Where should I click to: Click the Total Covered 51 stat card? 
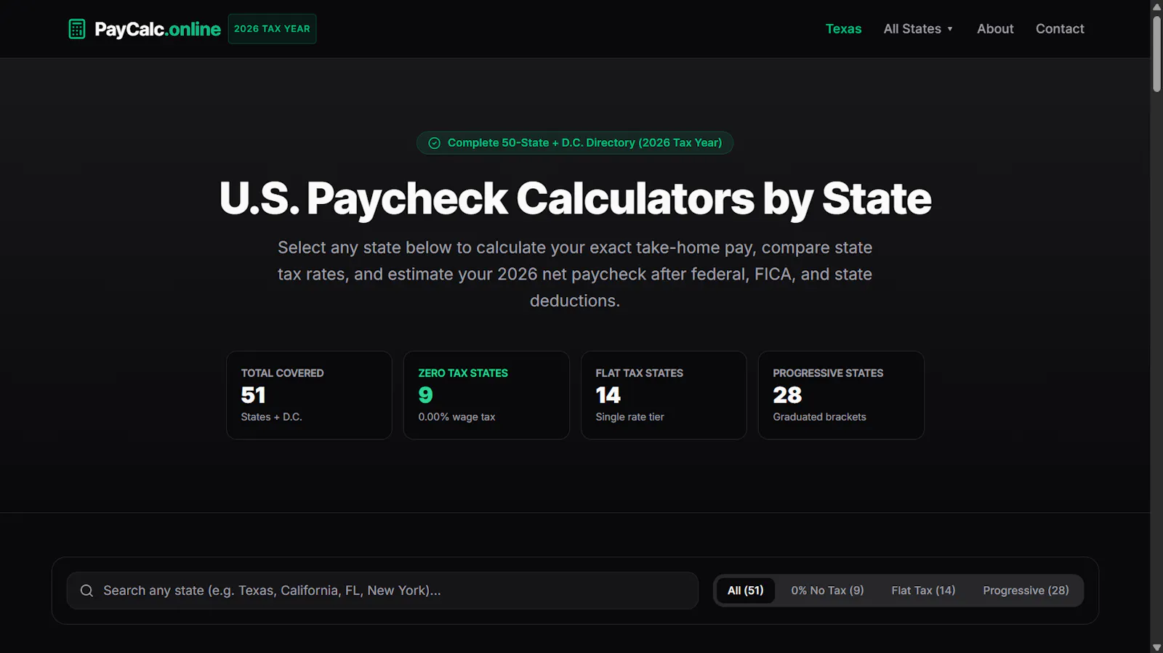[309, 395]
